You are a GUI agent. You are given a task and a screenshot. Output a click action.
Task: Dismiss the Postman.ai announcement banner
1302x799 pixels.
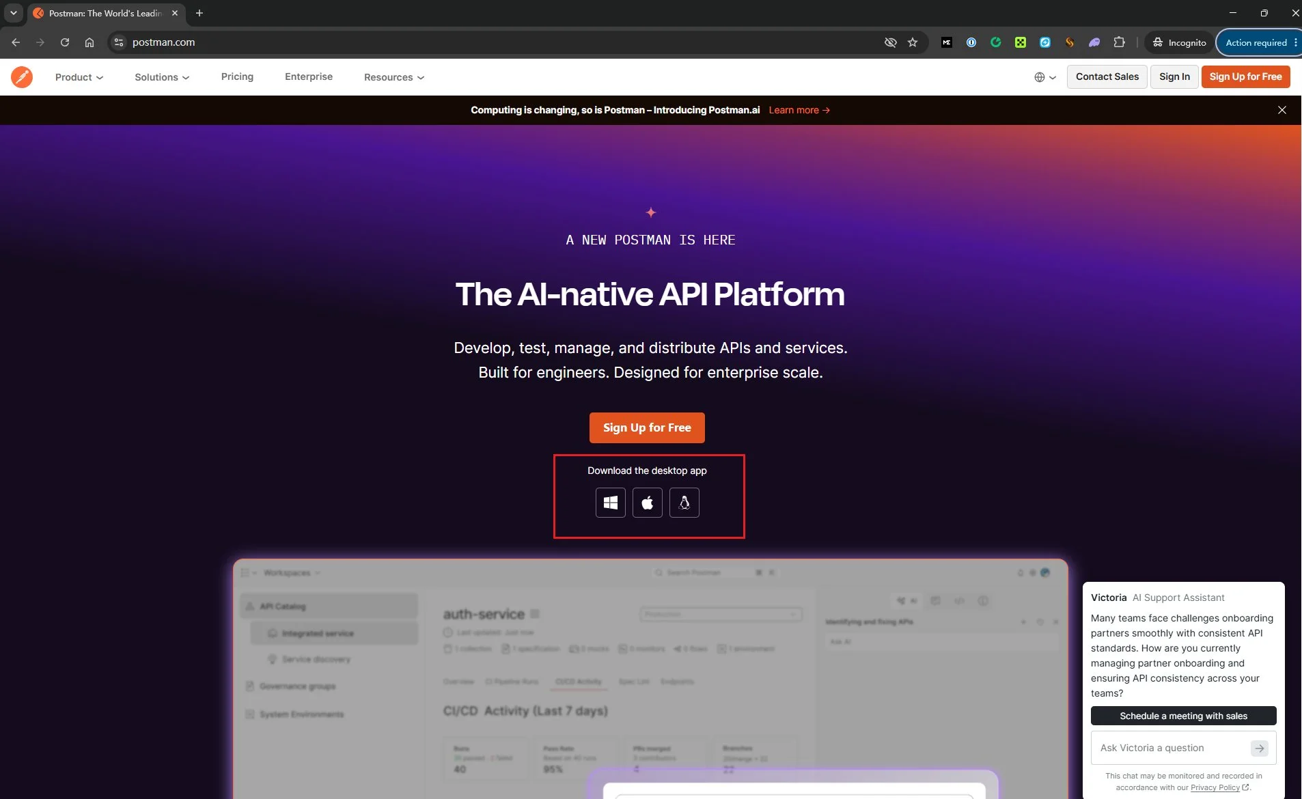pos(1282,110)
